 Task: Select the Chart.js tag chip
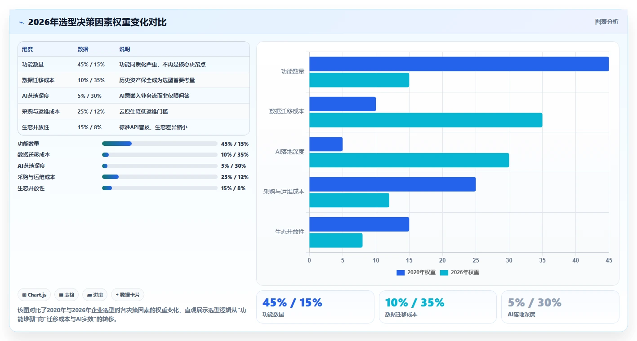(x=35, y=295)
